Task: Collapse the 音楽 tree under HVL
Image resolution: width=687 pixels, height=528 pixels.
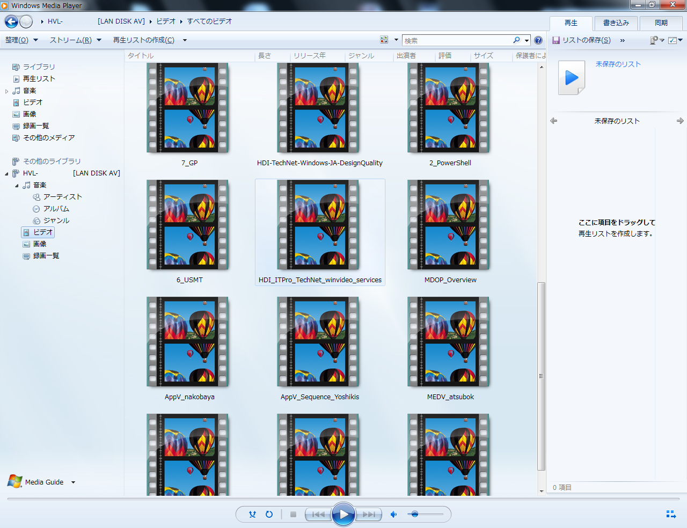Action: 17,186
